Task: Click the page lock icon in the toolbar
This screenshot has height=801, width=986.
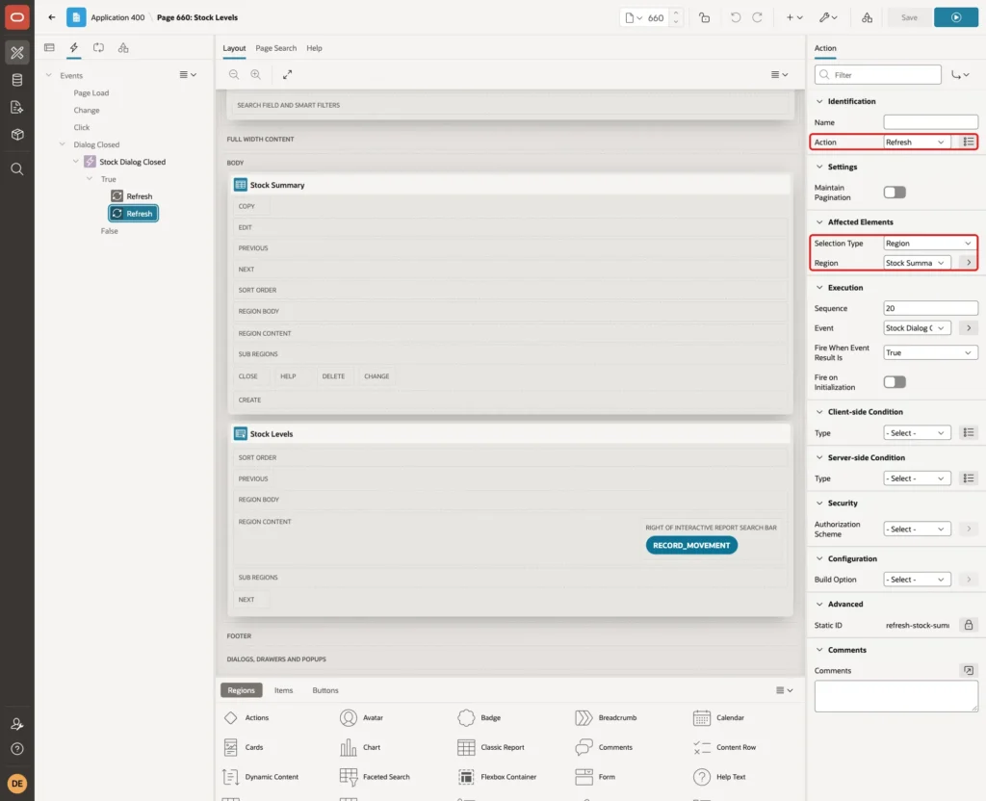Action: coord(704,17)
